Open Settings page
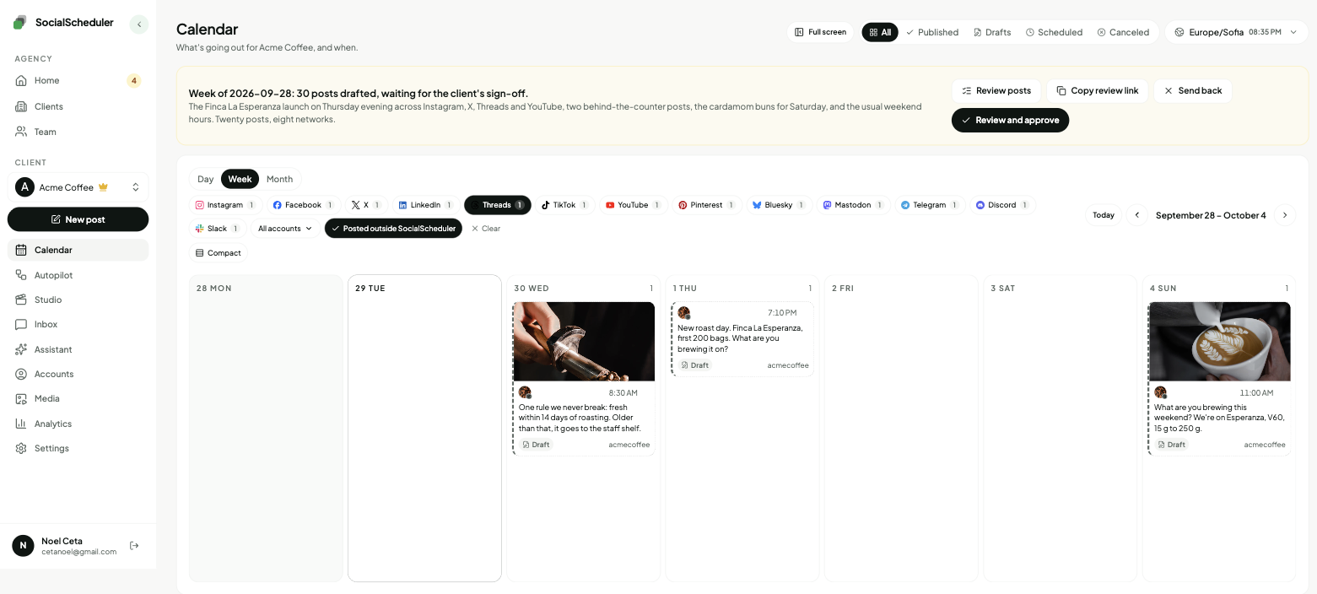Image resolution: width=1317 pixels, height=594 pixels. (78, 448)
